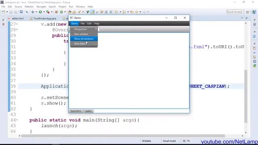
Task: Toggle Dark theme in the Demo menu
Action: (x=84, y=44)
